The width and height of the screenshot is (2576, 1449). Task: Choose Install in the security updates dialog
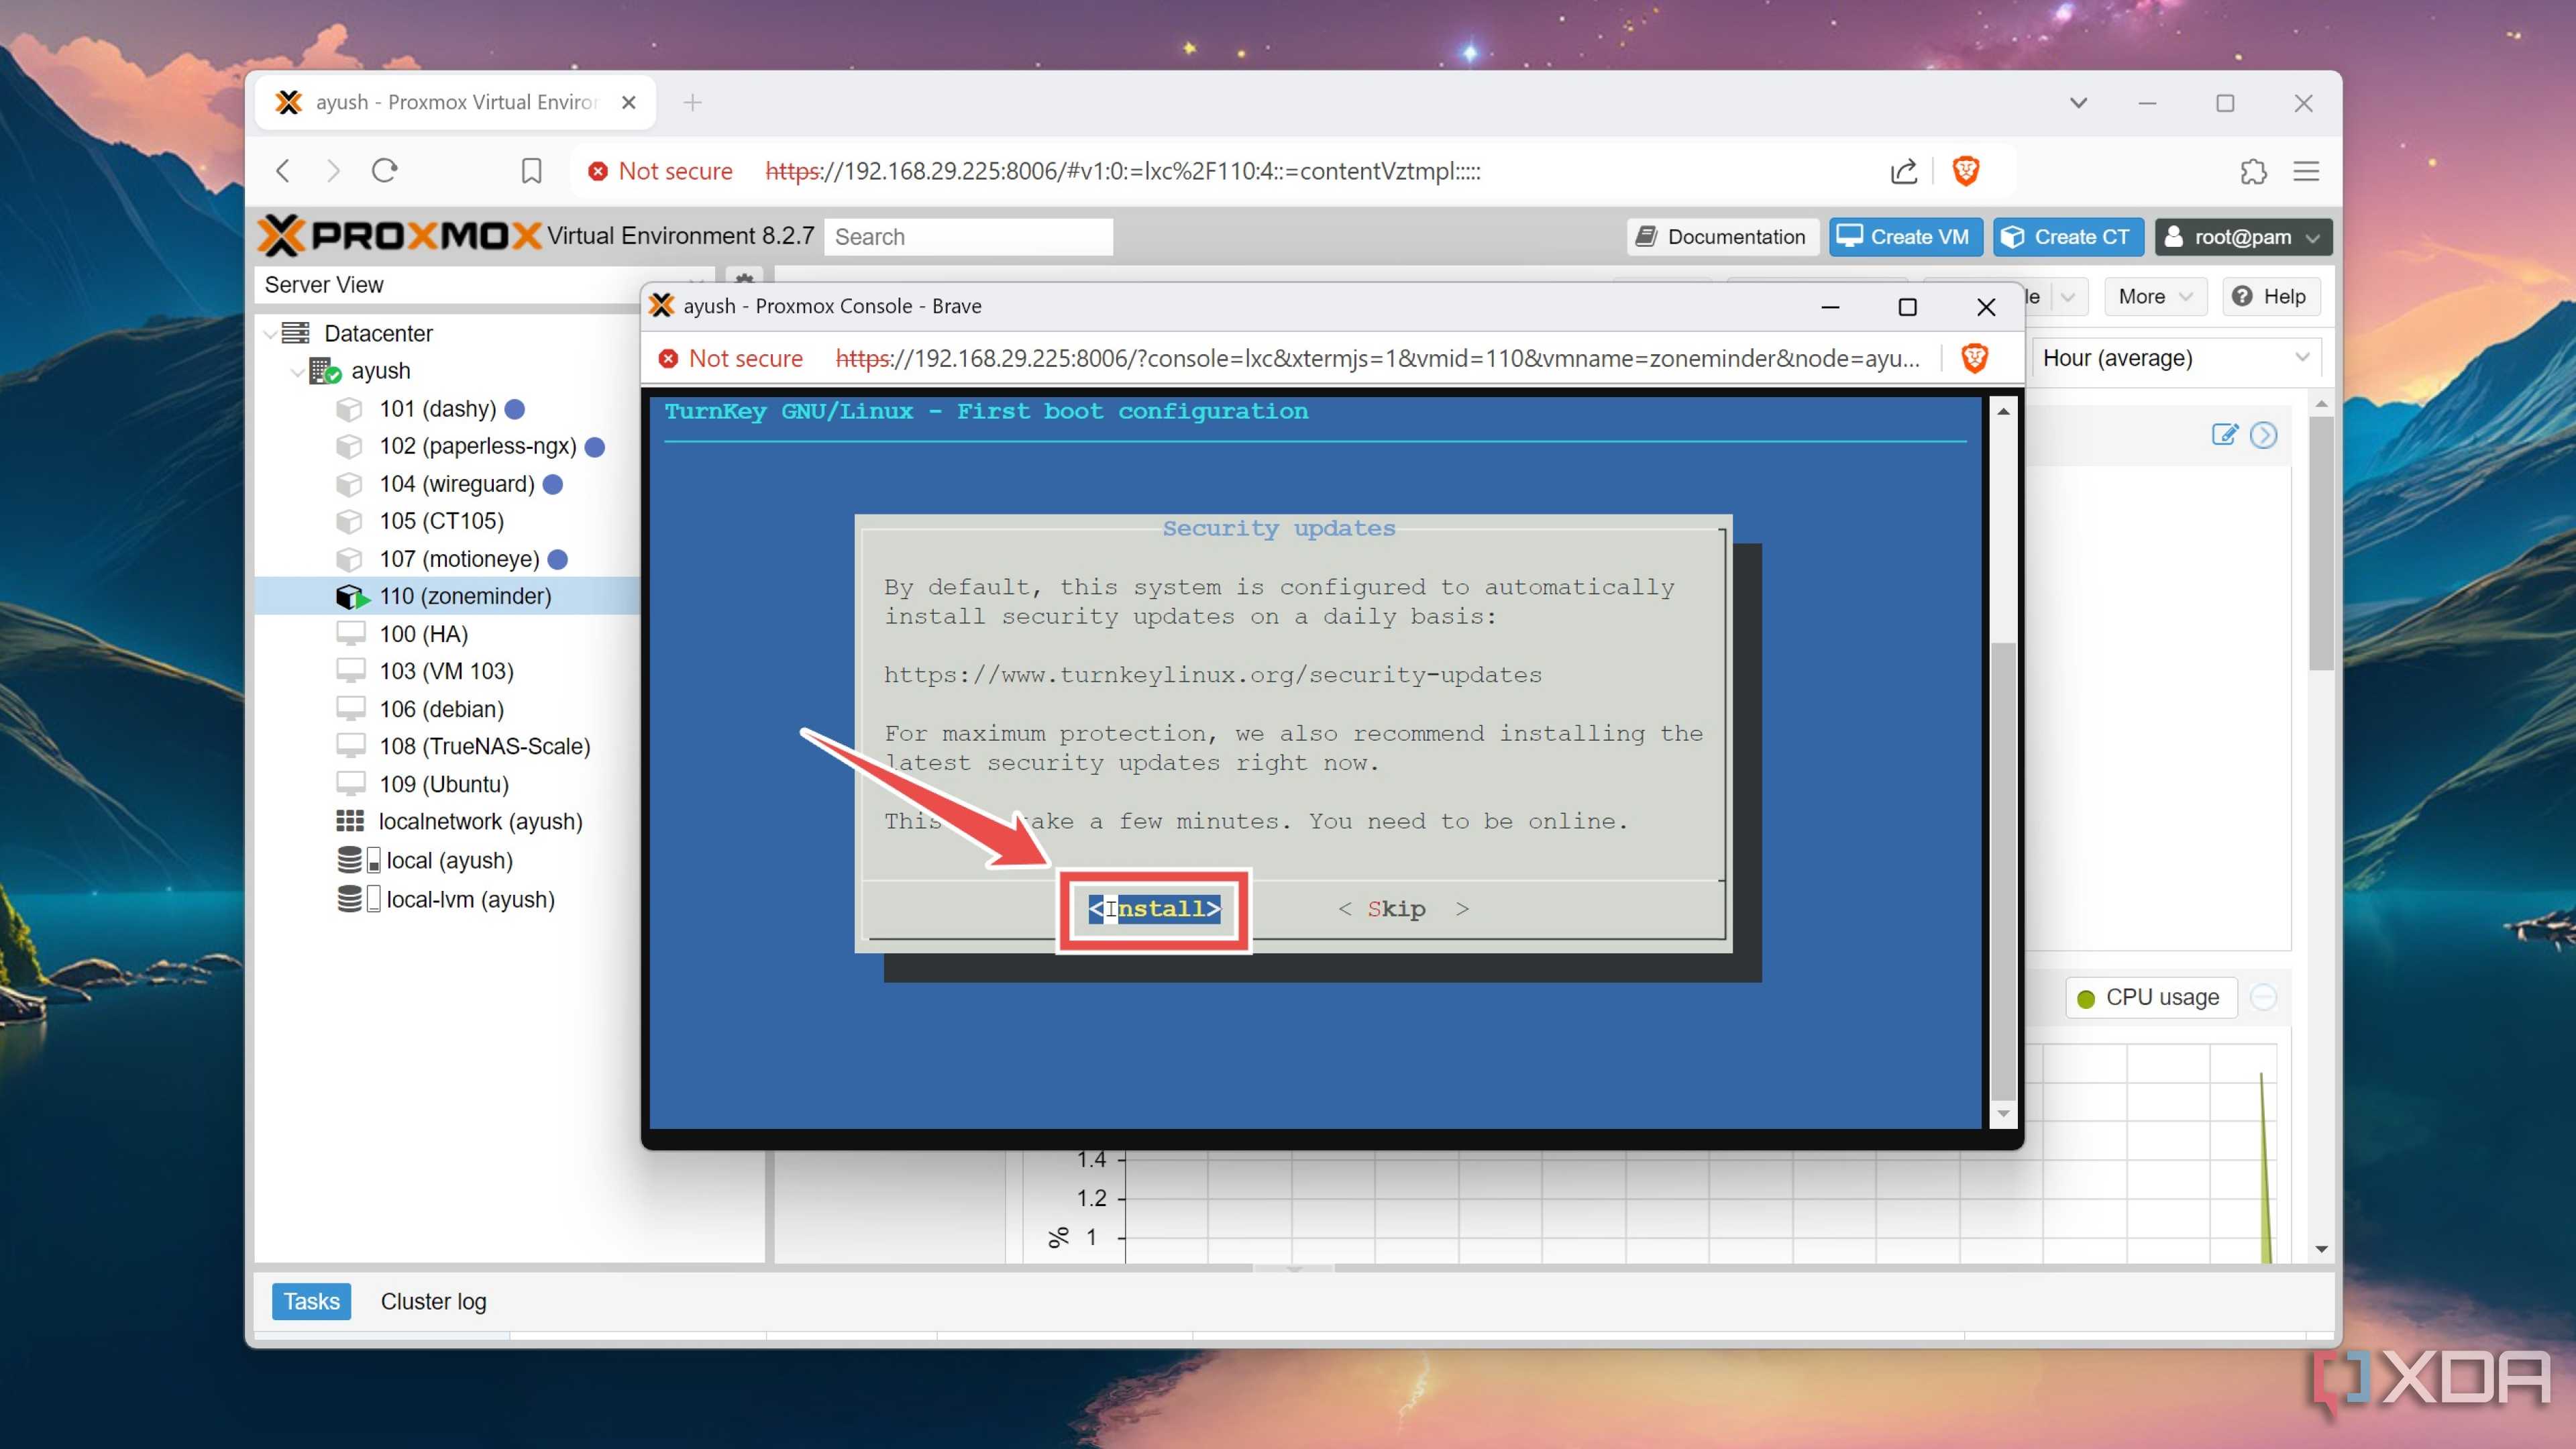(x=1154, y=908)
